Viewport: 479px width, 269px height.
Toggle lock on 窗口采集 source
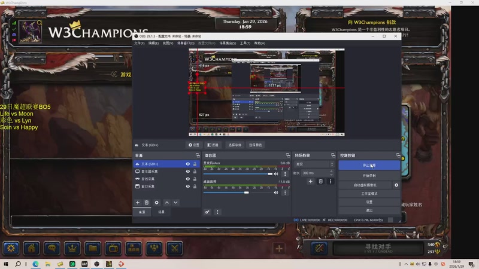point(195,187)
